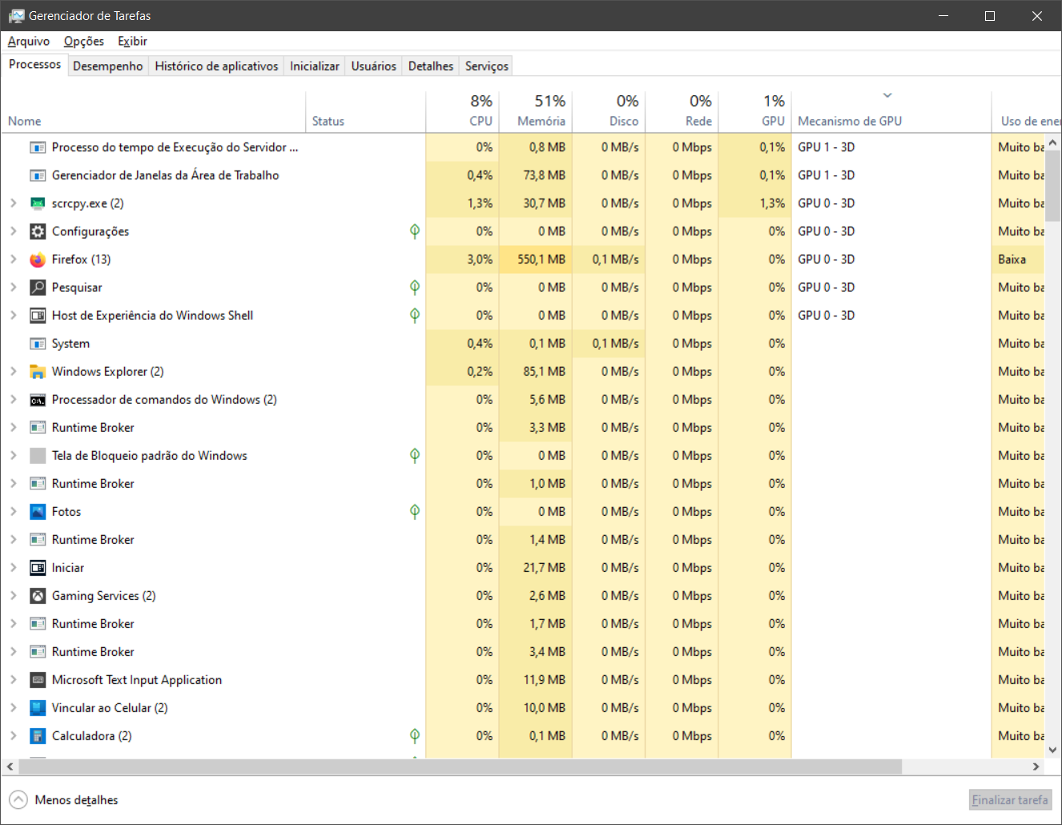The height and width of the screenshot is (825, 1062).
Task: Click the Gaming Services Xbox icon
Action: [38, 596]
